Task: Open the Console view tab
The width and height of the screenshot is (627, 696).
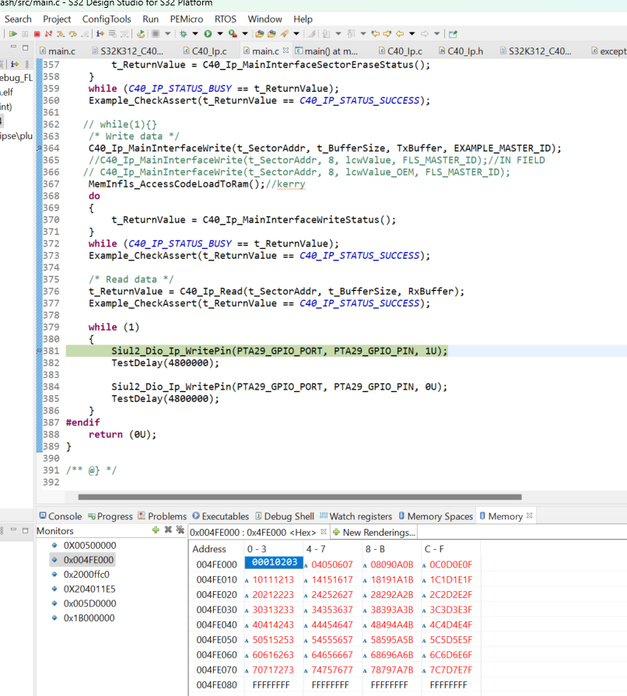Action: 61,516
